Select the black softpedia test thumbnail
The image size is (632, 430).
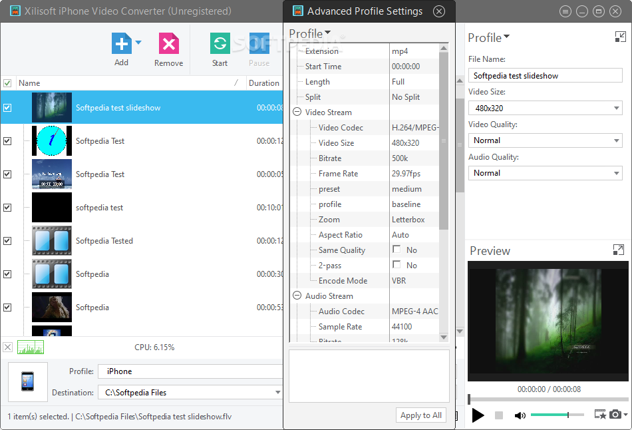(x=52, y=207)
